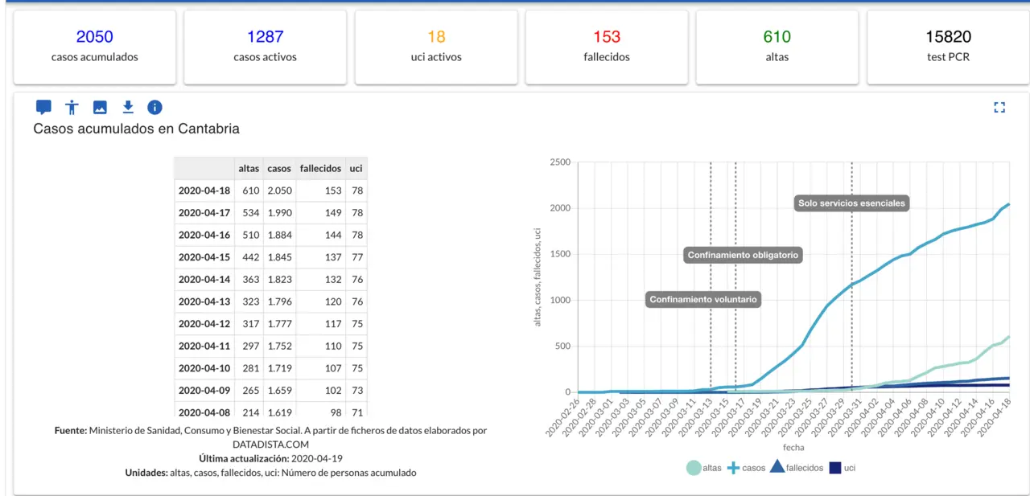Select the casos acumulados summary card

pyautogui.click(x=94, y=47)
